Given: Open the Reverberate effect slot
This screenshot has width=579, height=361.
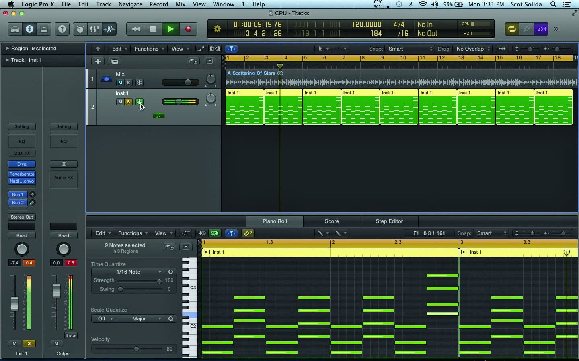Looking at the screenshot, I should [x=22, y=174].
